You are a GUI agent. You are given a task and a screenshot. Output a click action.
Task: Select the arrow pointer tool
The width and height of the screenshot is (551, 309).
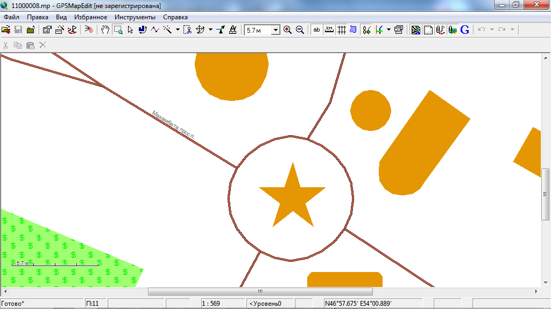click(130, 30)
